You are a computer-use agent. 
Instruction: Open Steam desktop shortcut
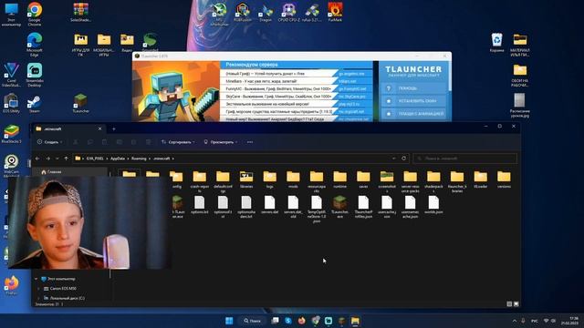(x=35, y=104)
